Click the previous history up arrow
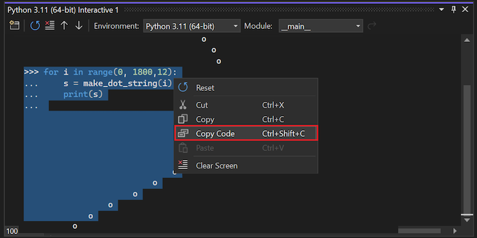The width and height of the screenshot is (477, 238). pyautogui.click(x=64, y=26)
